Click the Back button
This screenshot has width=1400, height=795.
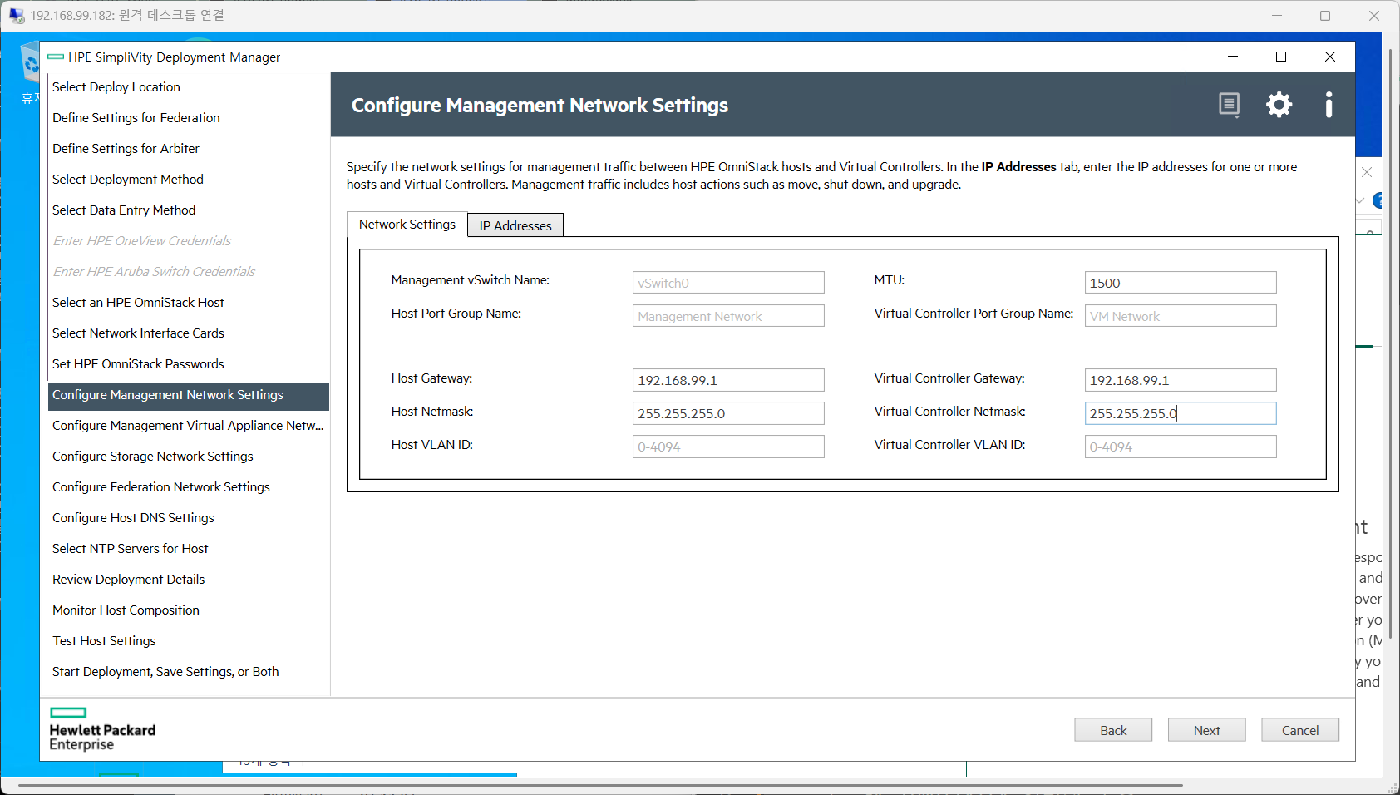1113,730
